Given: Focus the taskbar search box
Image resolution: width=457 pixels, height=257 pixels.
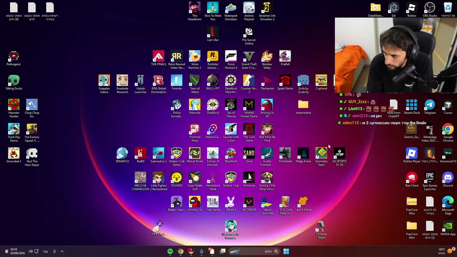Looking at the screenshot, I should (x=254, y=251).
